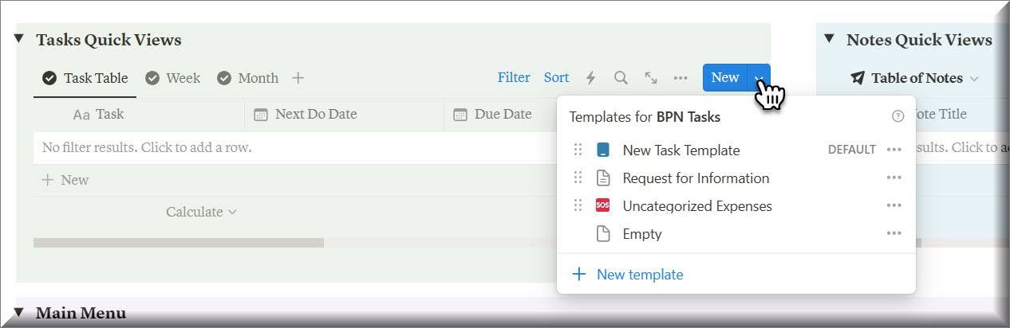Switch to the Week view tab
1010x328 pixels.
173,78
